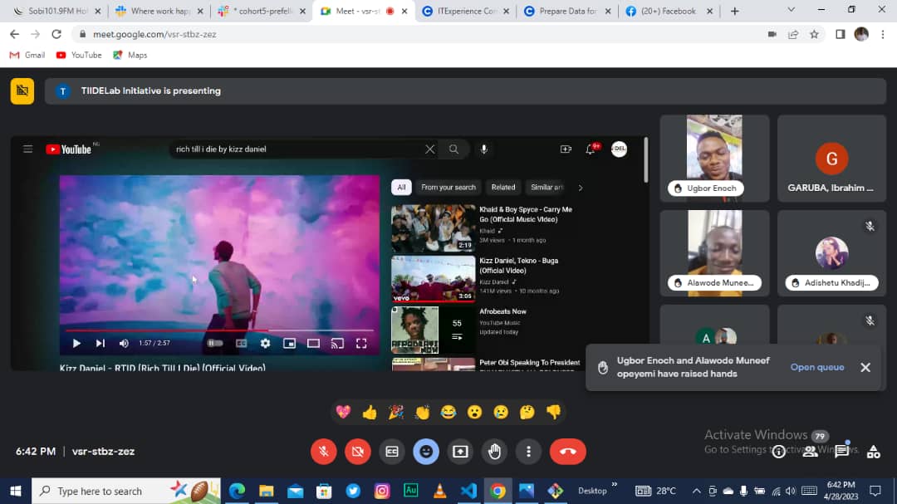The height and width of the screenshot is (504, 897).
Task: Toggle YouTube autoplay switch
Action: [x=215, y=343]
